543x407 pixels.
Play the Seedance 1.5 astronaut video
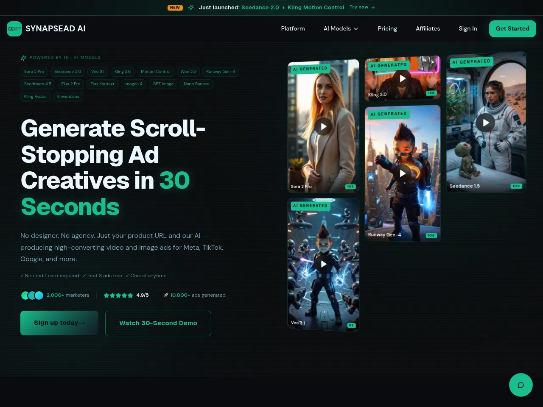pos(486,123)
